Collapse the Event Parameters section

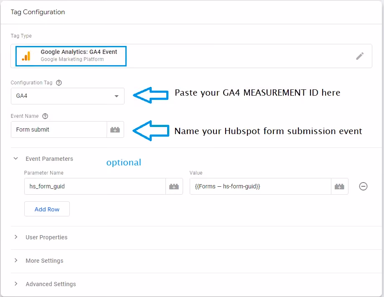tap(16, 158)
